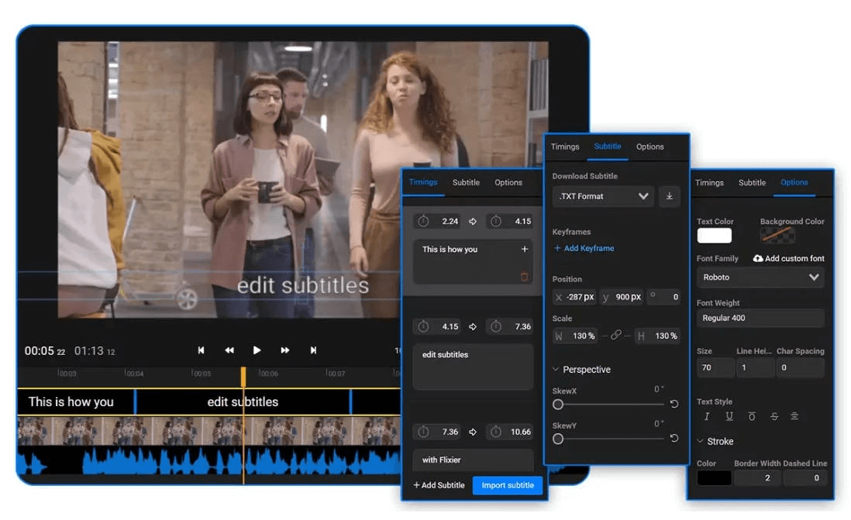Screen dimensions: 851x520
Task: Click the stopwatch icon beside end time 7.36
Action: tap(495, 326)
